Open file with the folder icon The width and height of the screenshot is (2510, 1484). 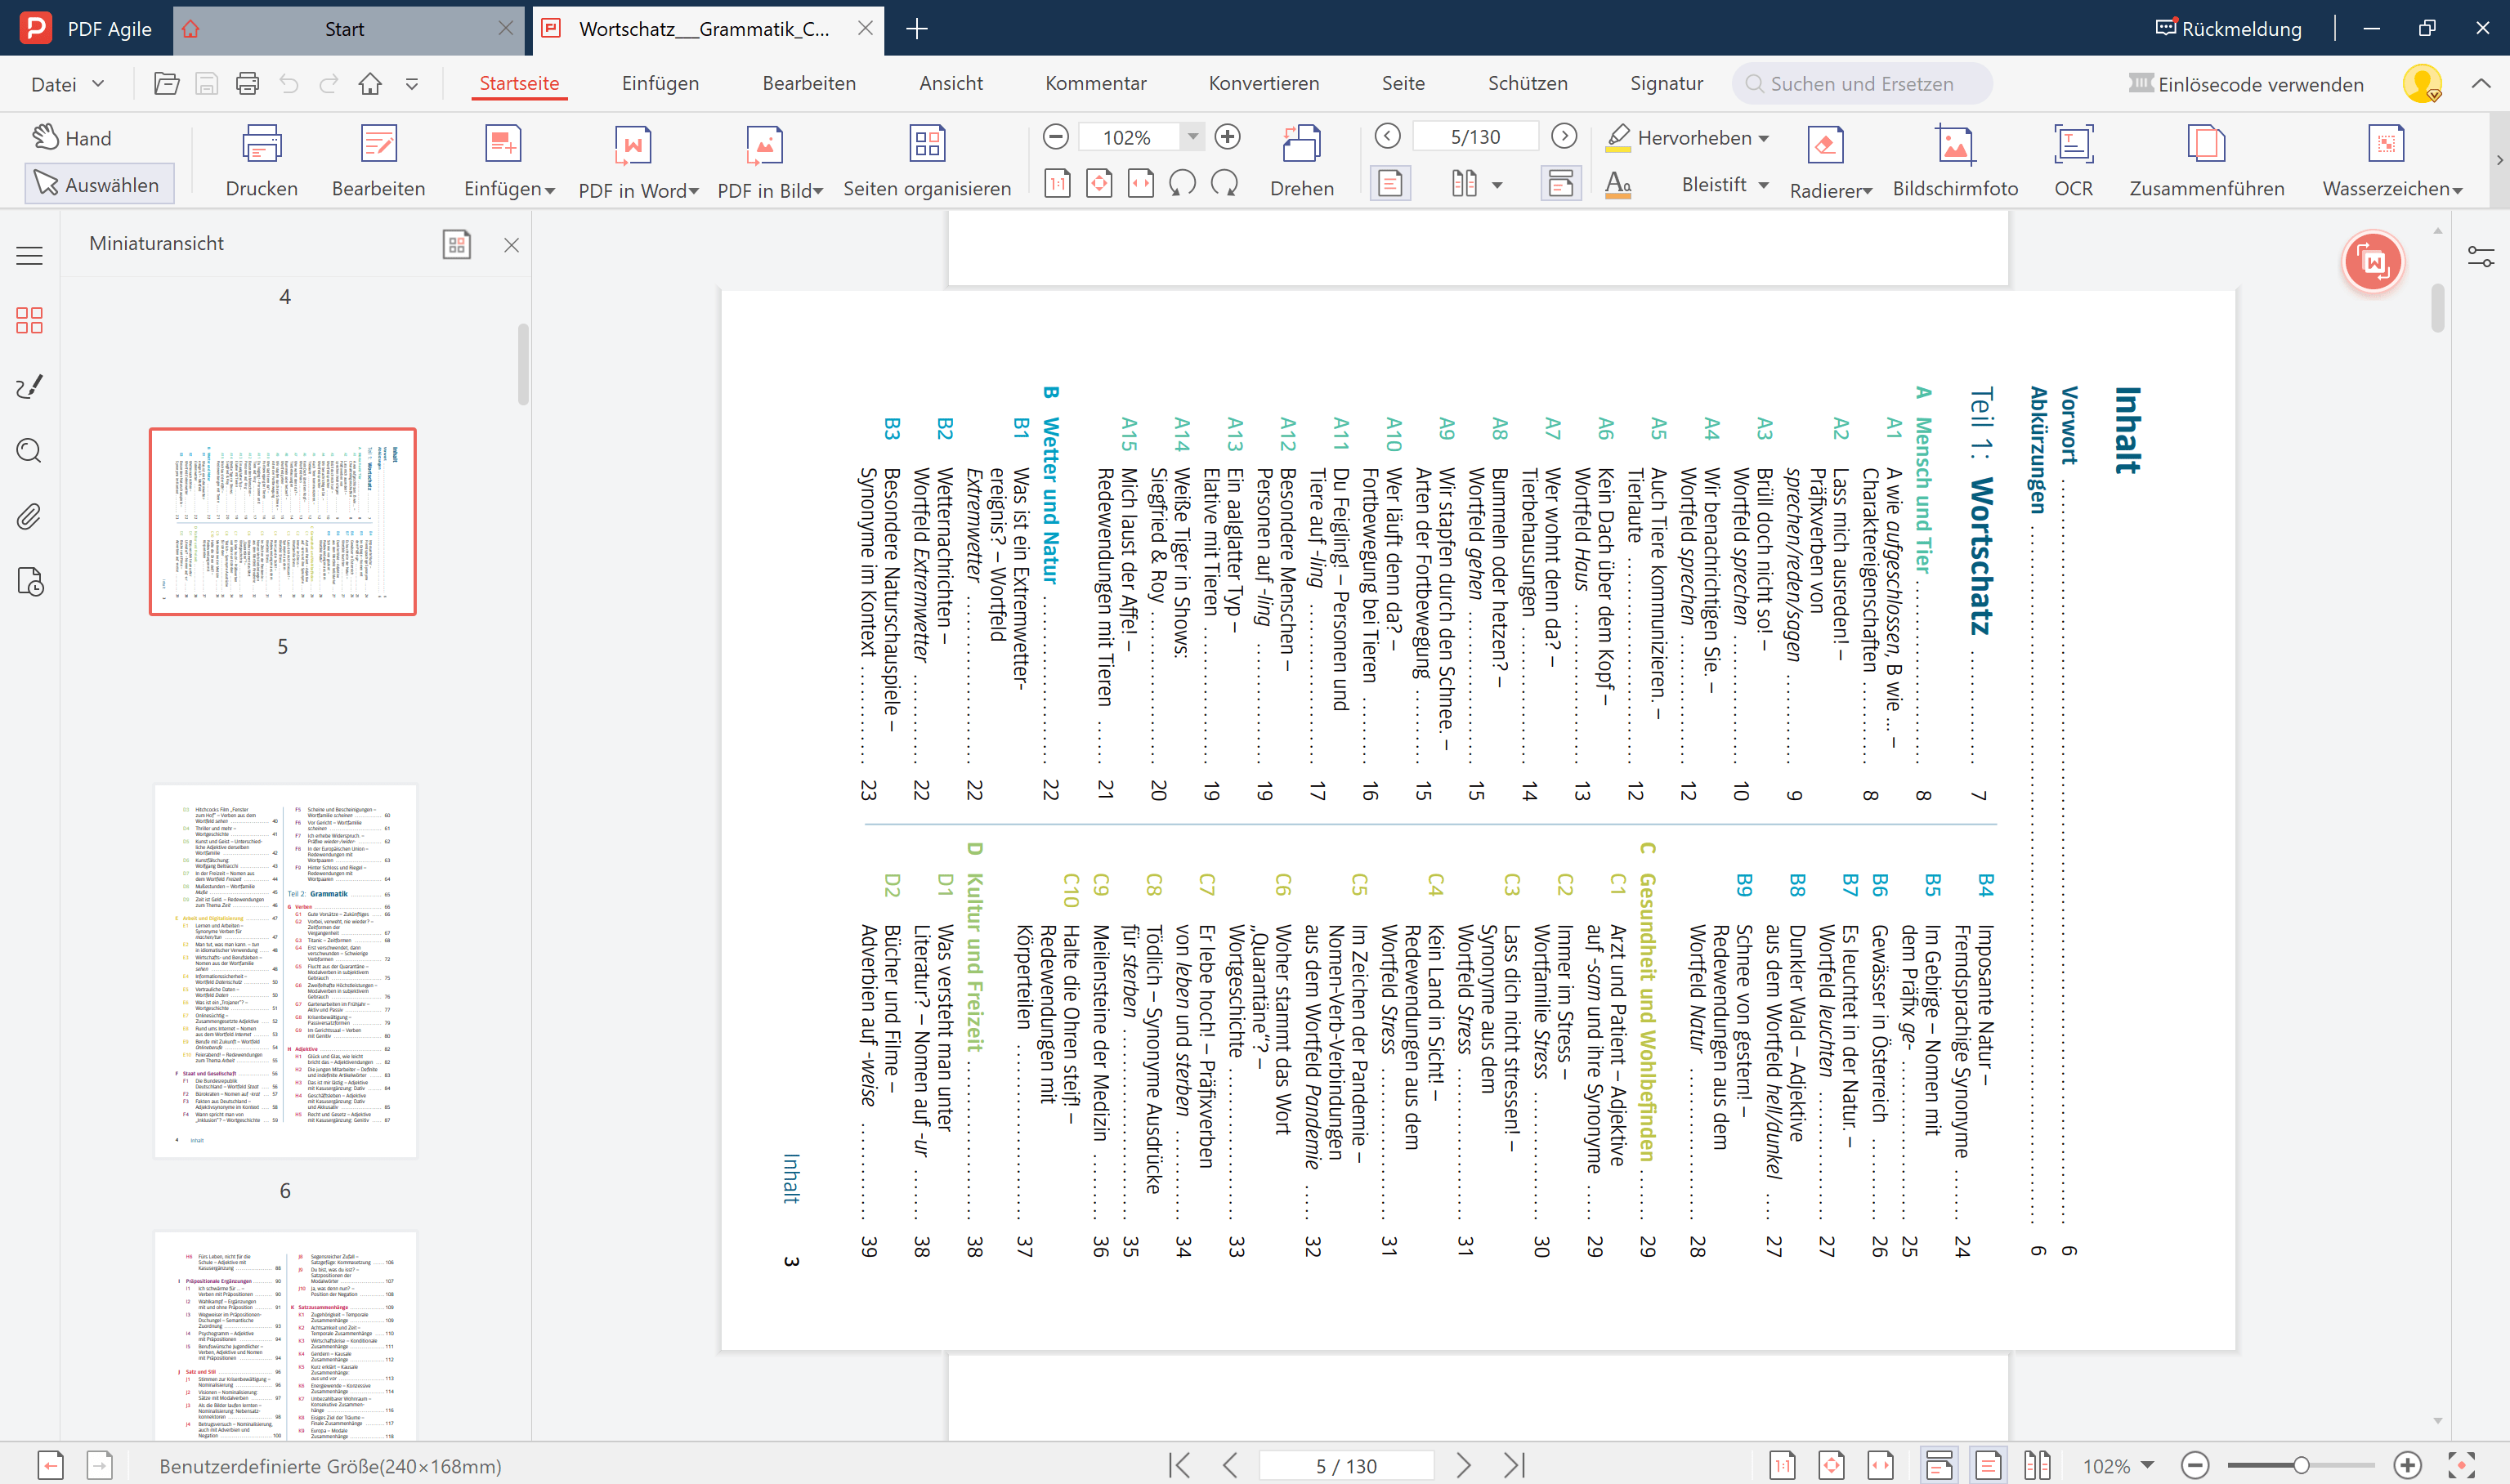(x=166, y=84)
